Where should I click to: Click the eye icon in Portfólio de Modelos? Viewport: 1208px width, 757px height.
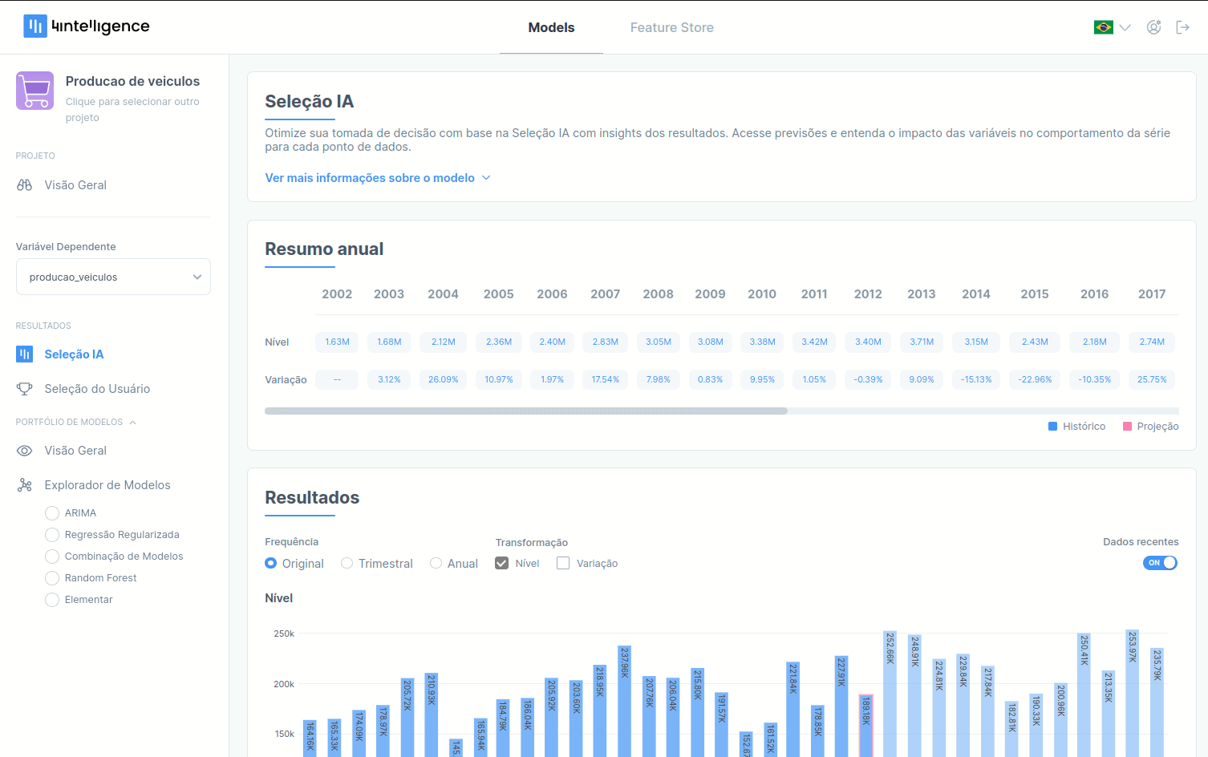click(25, 451)
